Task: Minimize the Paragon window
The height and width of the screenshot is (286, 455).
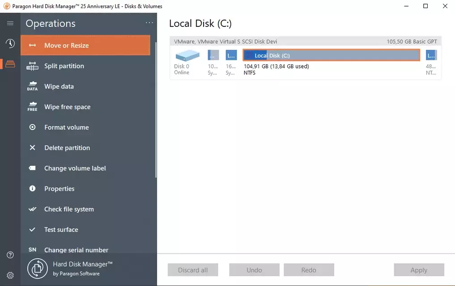Action: pyautogui.click(x=406, y=6)
